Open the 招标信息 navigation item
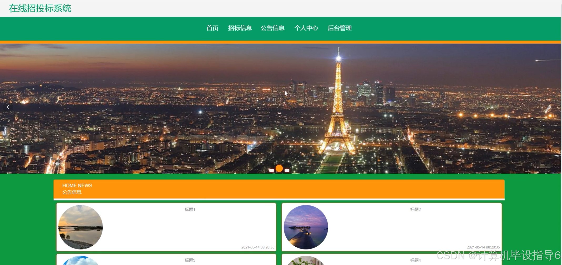The width and height of the screenshot is (562, 265). (x=240, y=28)
